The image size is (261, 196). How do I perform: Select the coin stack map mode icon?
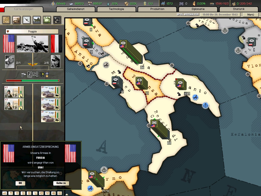[x=29, y=193]
